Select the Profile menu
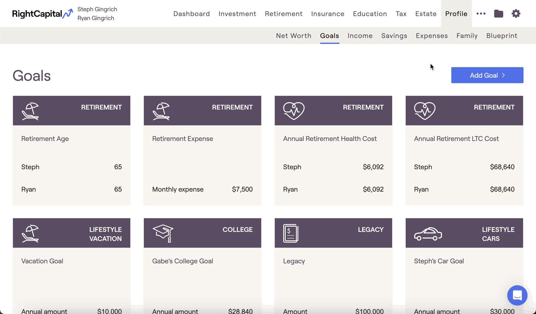 [x=456, y=14]
